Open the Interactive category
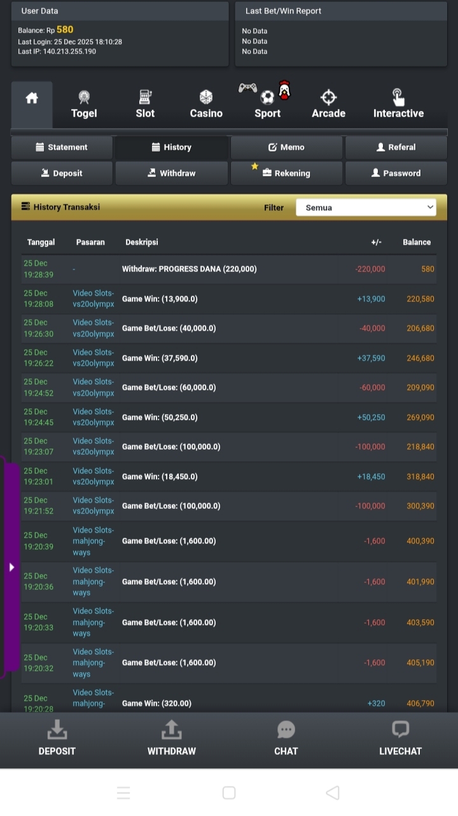 point(398,104)
